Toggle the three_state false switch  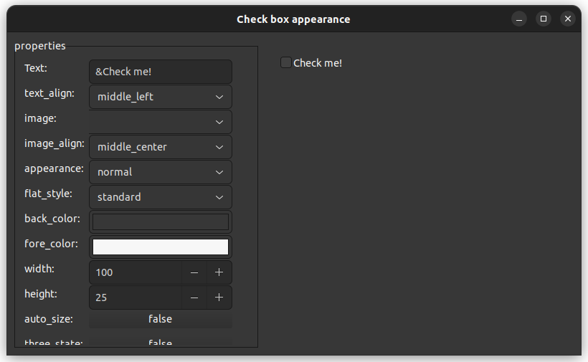160,343
